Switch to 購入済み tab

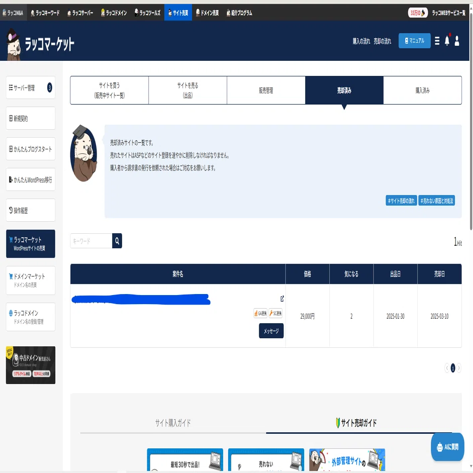[422, 90]
